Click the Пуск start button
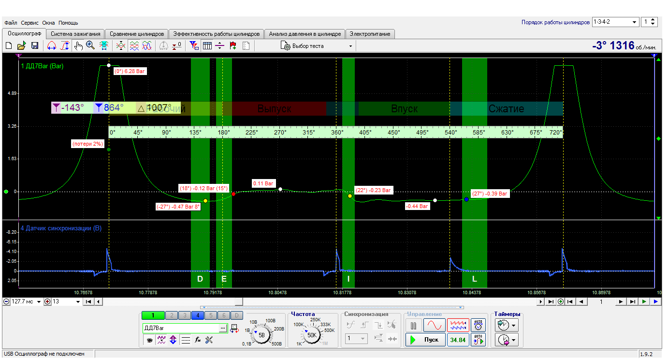This screenshot has width=668, height=360. [x=425, y=340]
